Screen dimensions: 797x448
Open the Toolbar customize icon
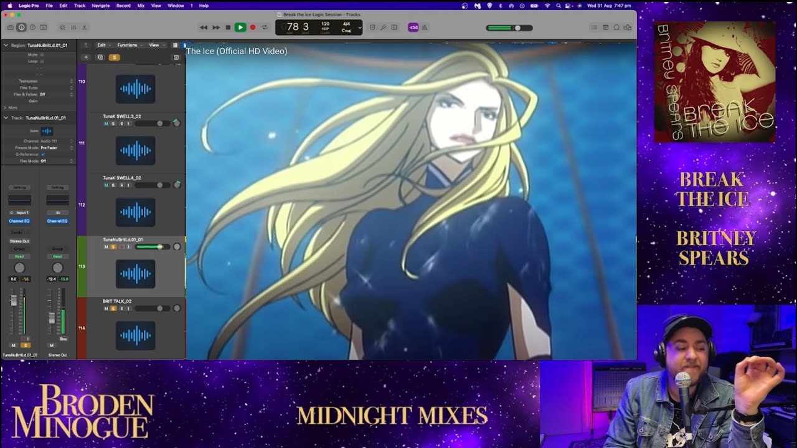pyautogui.click(x=44, y=27)
